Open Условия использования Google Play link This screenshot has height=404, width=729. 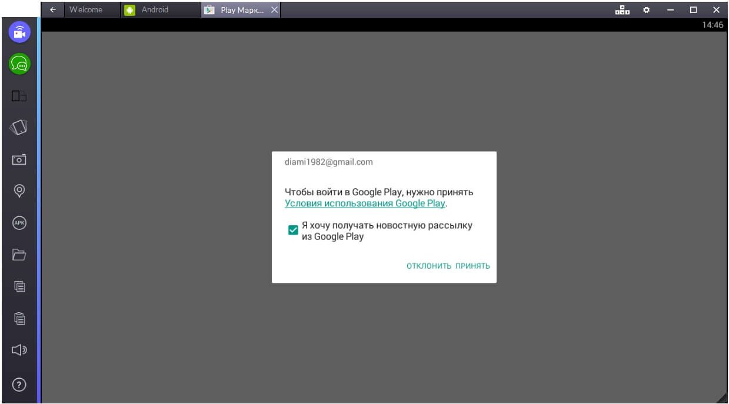365,203
